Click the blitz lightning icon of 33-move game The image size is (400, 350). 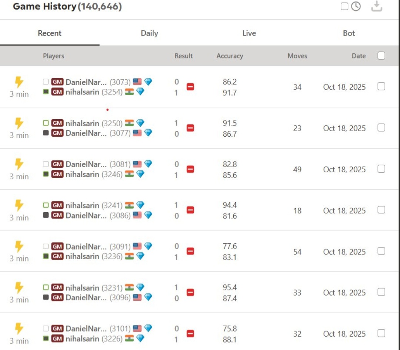pyautogui.click(x=19, y=288)
